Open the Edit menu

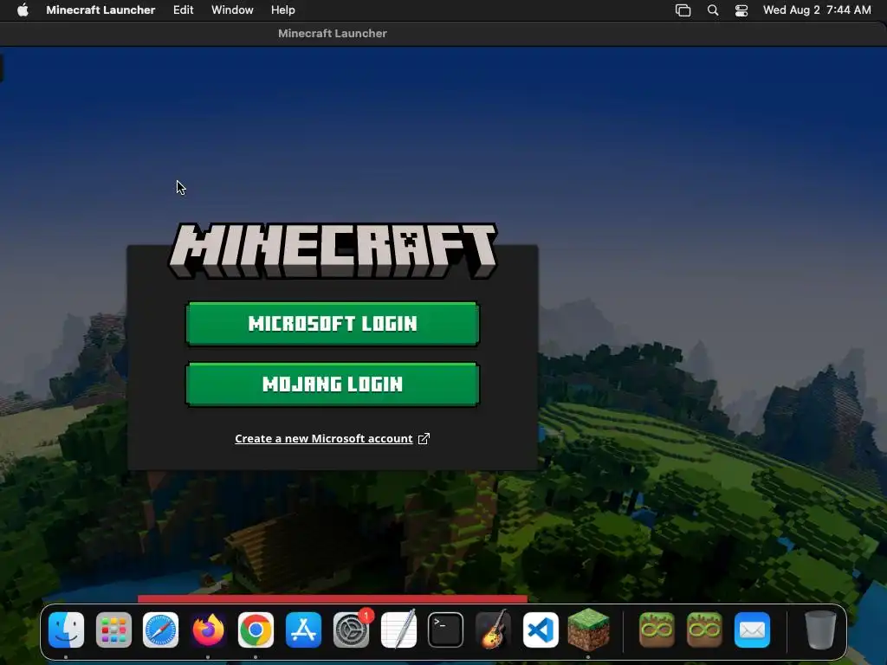[x=184, y=10]
